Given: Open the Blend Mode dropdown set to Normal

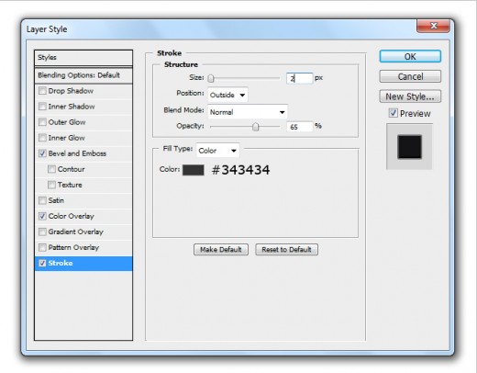Looking at the screenshot, I should (x=248, y=112).
